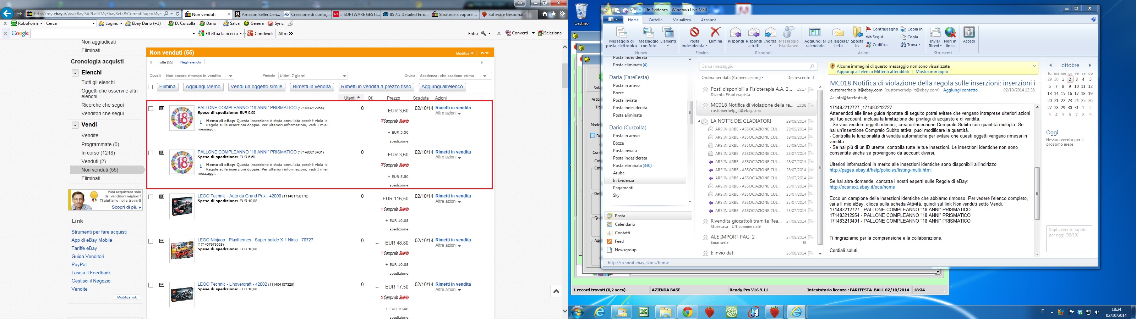Viewport: 1136px width, 319px height.
Task: Click the RoboForm Salva toolbar icon
Action: (231, 23)
